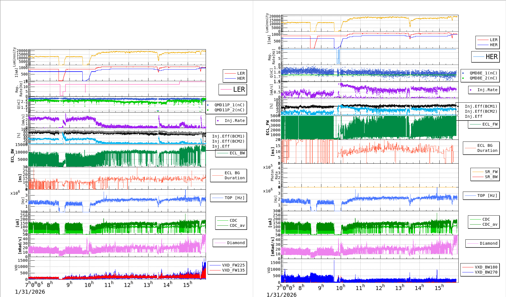This screenshot has height=297, width=506.
Task: Select the ECL_BW legend box
Action: [231, 153]
